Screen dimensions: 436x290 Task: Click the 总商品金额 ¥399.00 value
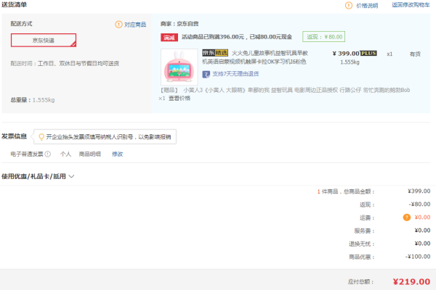point(419,191)
